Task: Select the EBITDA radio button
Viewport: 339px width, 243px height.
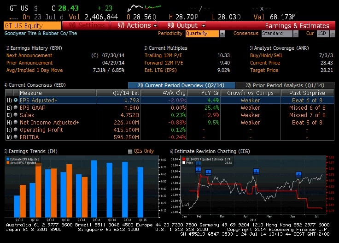Action: tap(16, 137)
